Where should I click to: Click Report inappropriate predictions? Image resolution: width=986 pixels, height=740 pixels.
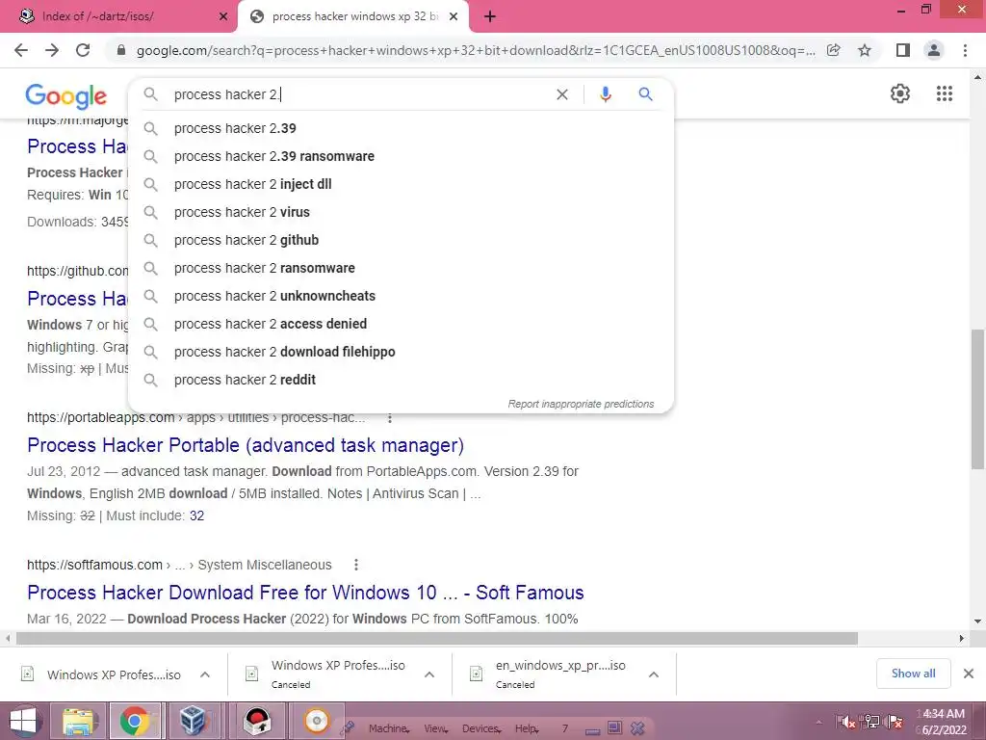(x=581, y=404)
